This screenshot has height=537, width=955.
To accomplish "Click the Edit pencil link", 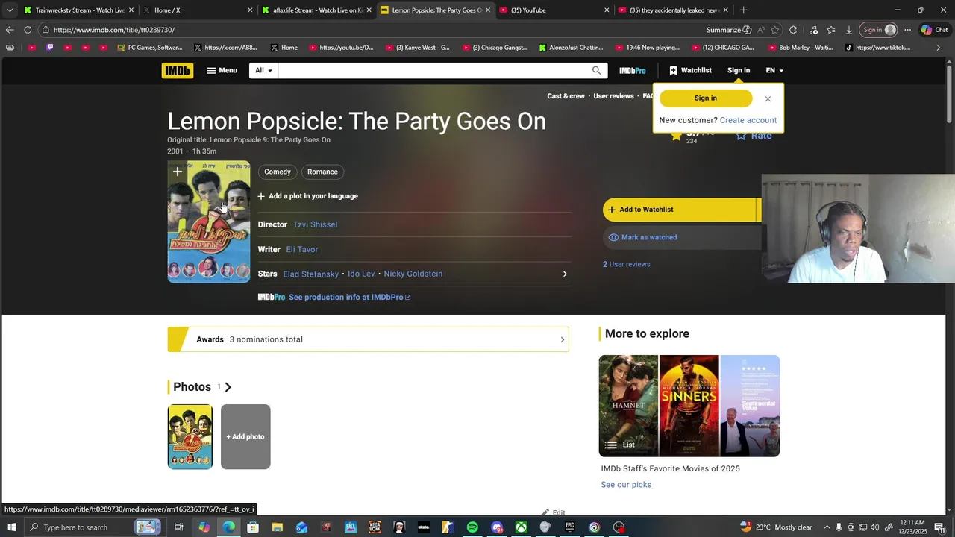I will coord(553,512).
